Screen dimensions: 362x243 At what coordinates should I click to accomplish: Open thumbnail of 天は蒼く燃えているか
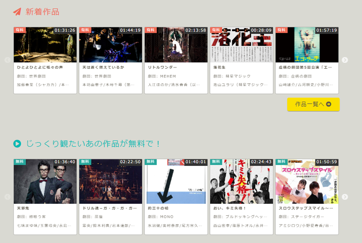click(x=110, y=45)
